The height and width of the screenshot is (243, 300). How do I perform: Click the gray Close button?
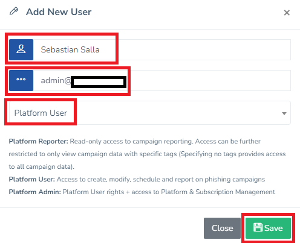click(222, 228)
